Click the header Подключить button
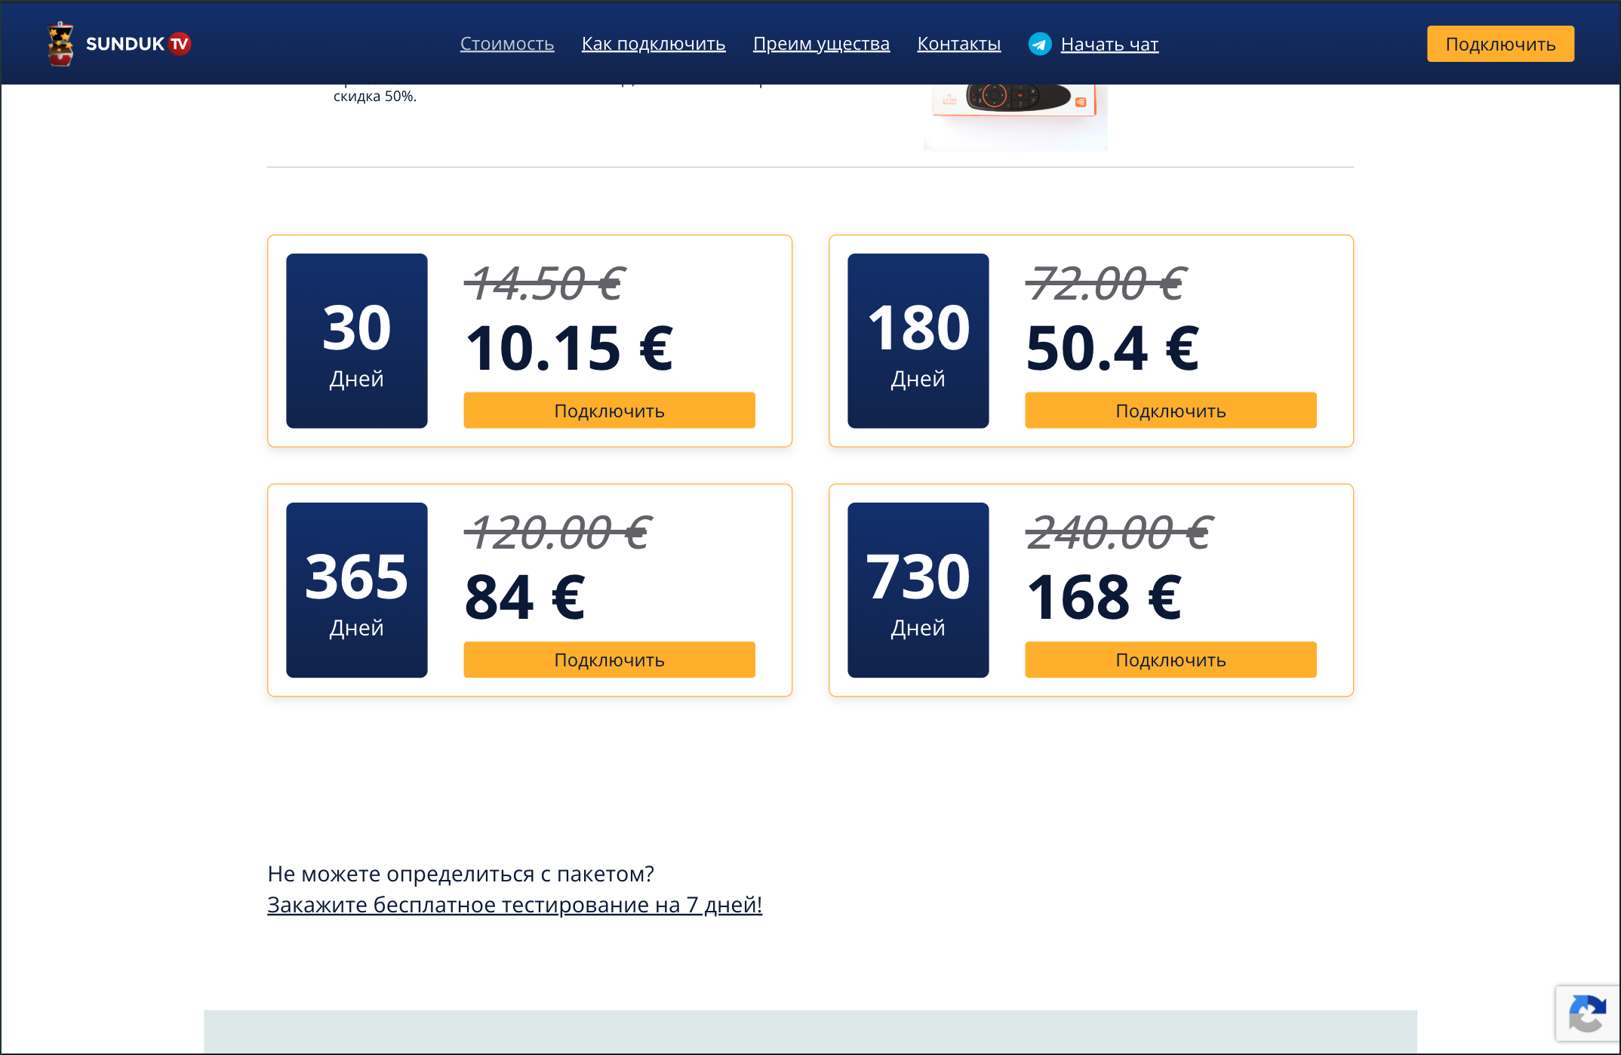 pyautogui.click(x=1500, y=44)
